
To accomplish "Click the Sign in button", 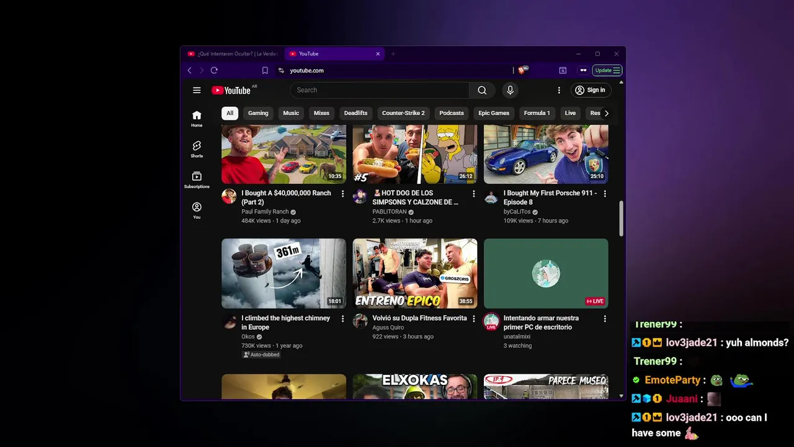I will (590, 90).
